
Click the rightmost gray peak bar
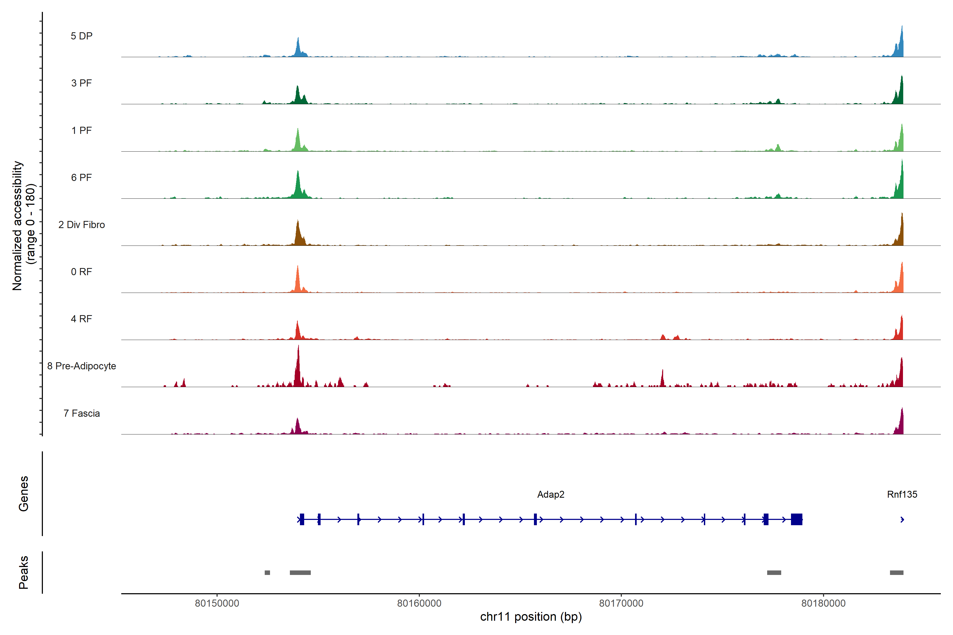[x=896, y=573]
